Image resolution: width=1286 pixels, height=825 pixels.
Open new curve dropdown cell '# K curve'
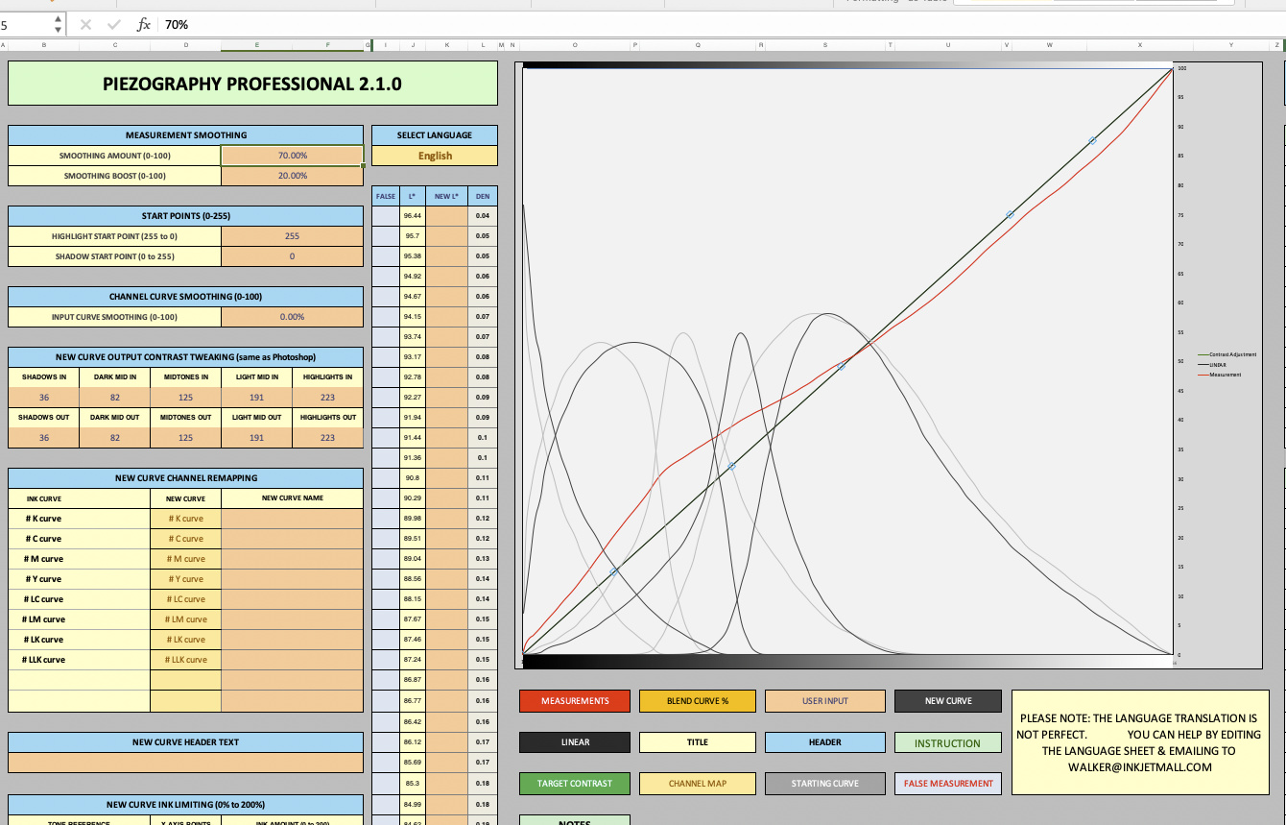click(x=186, y=519)
